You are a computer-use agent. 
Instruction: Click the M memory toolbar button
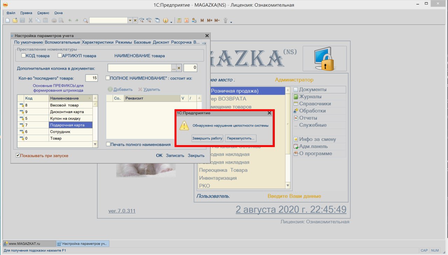click(202, 21)
